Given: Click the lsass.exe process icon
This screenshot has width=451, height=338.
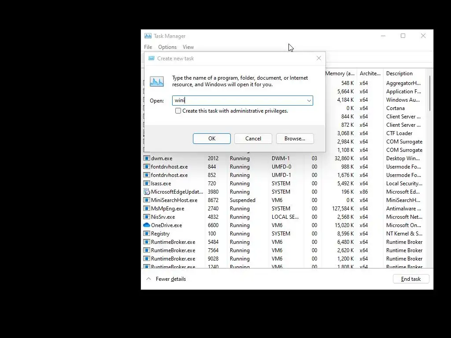Looking at the screenshot, I should [147, 184].
